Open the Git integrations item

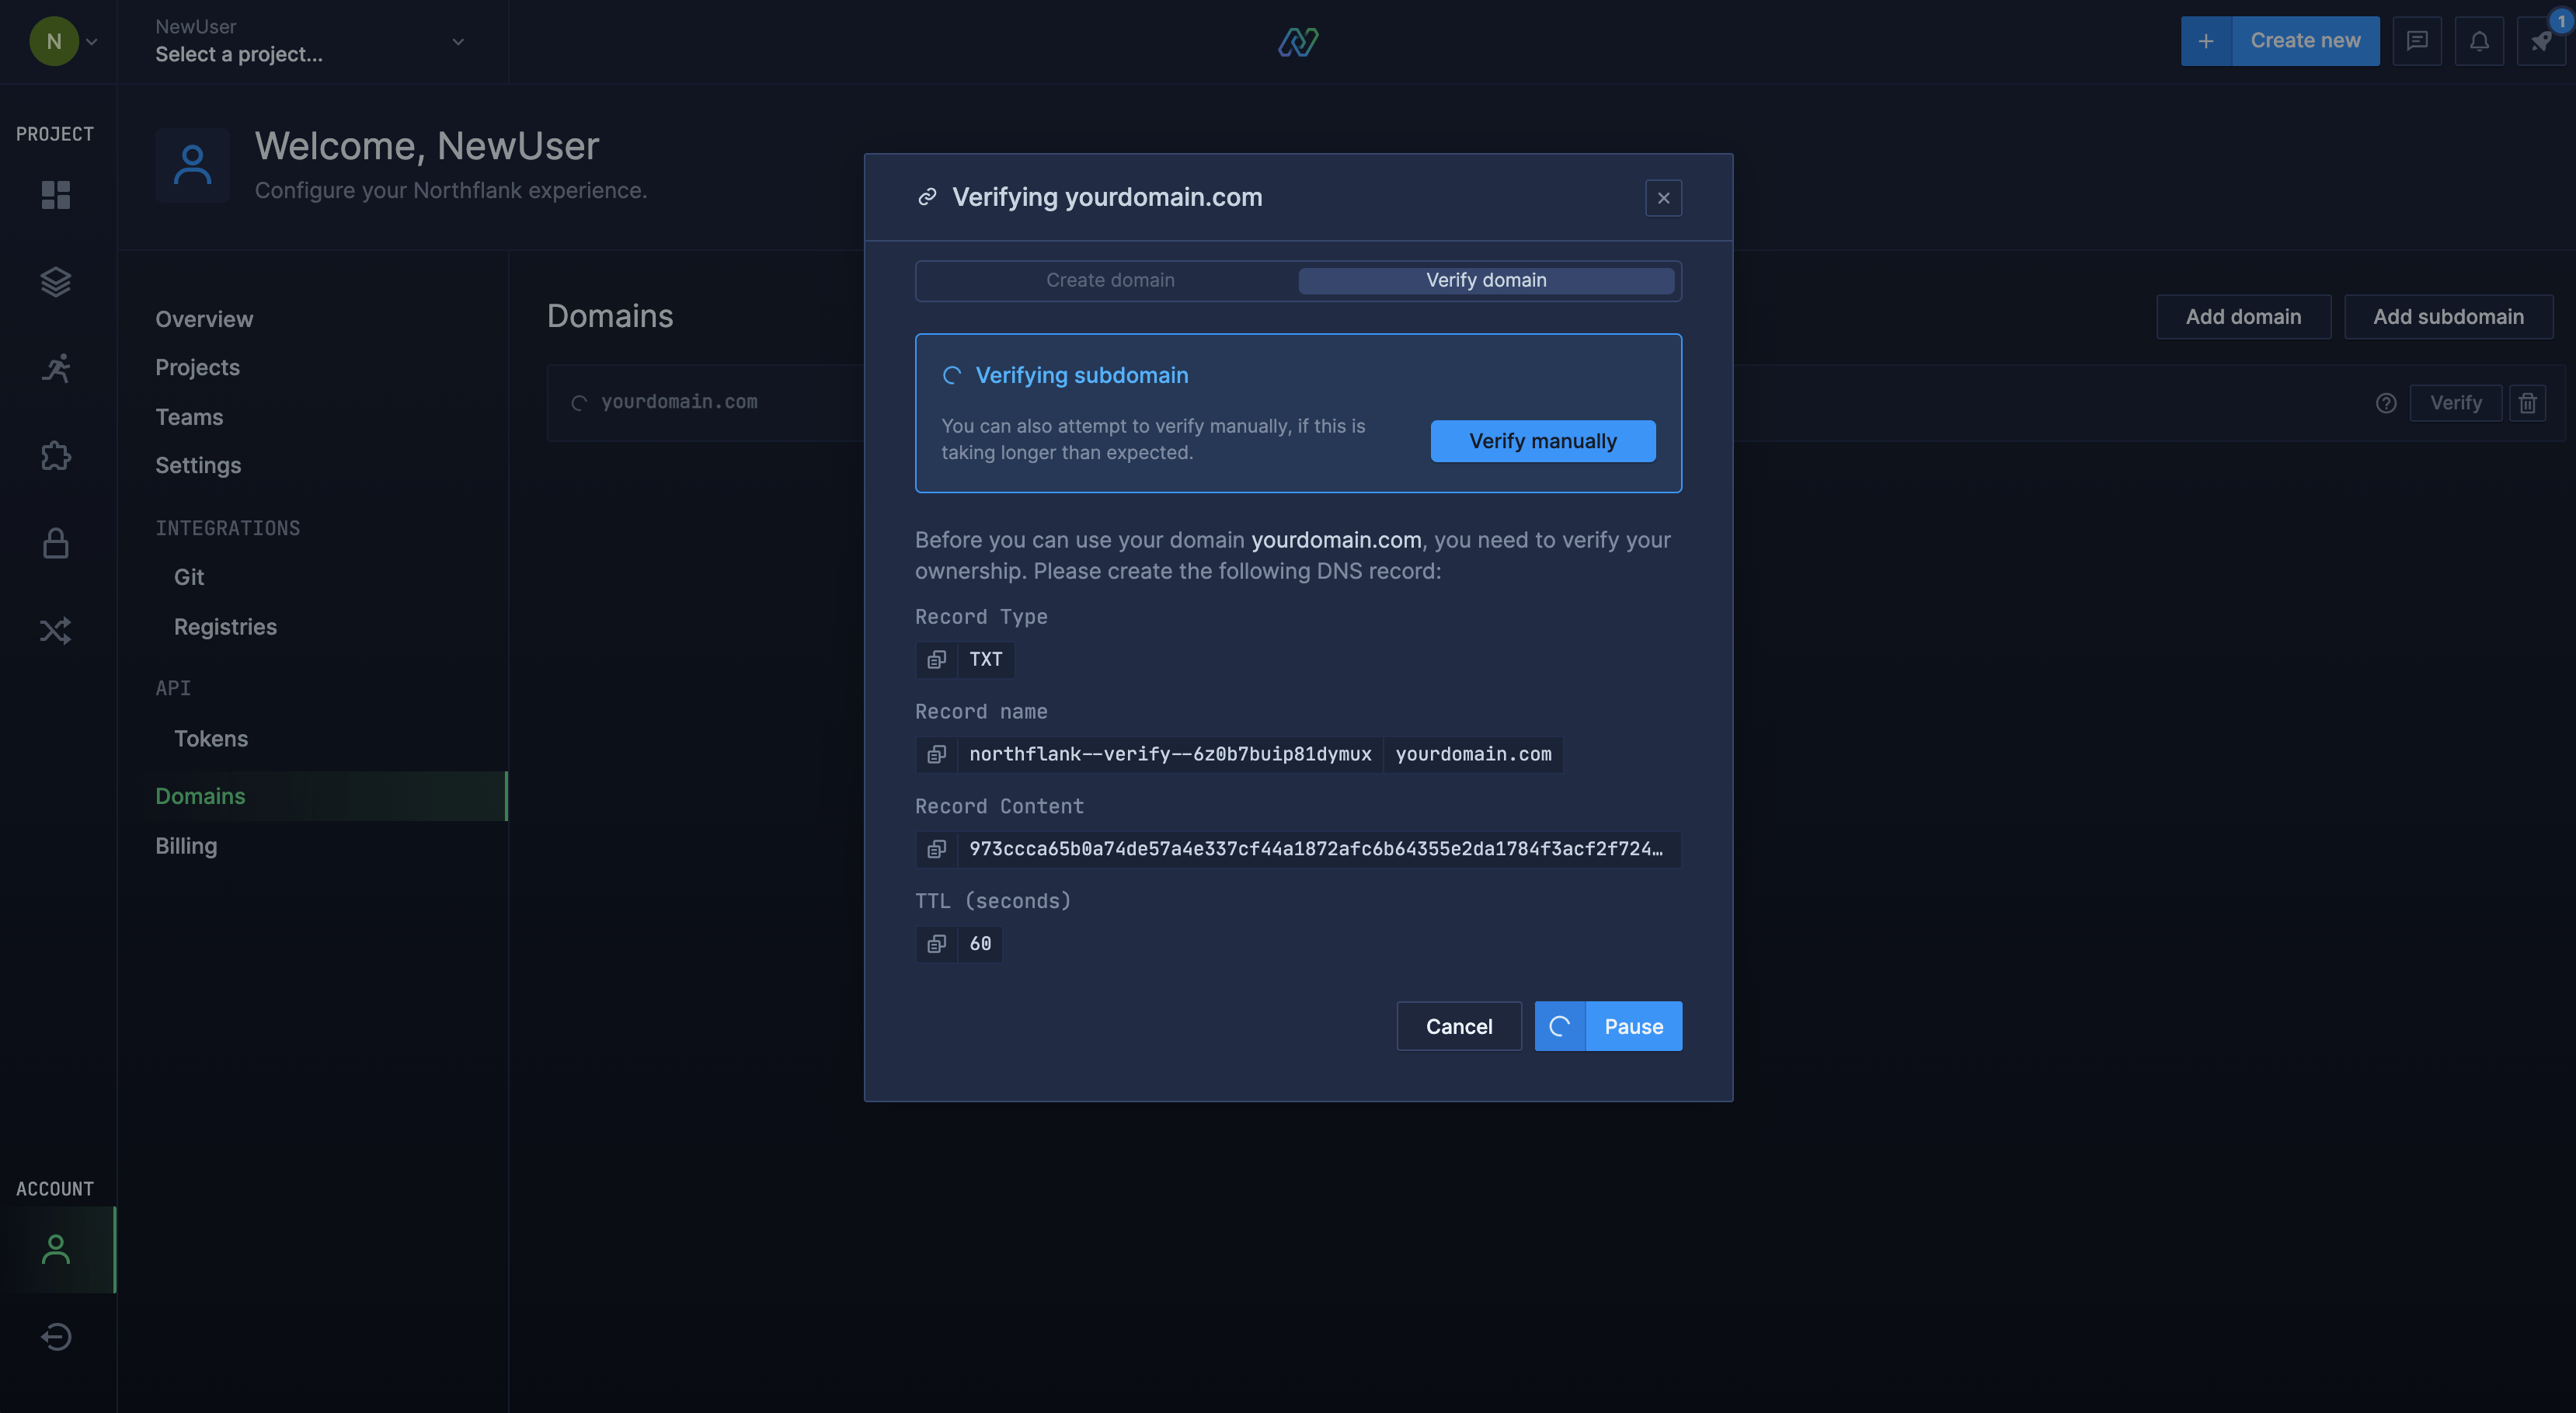click(189, 577)
